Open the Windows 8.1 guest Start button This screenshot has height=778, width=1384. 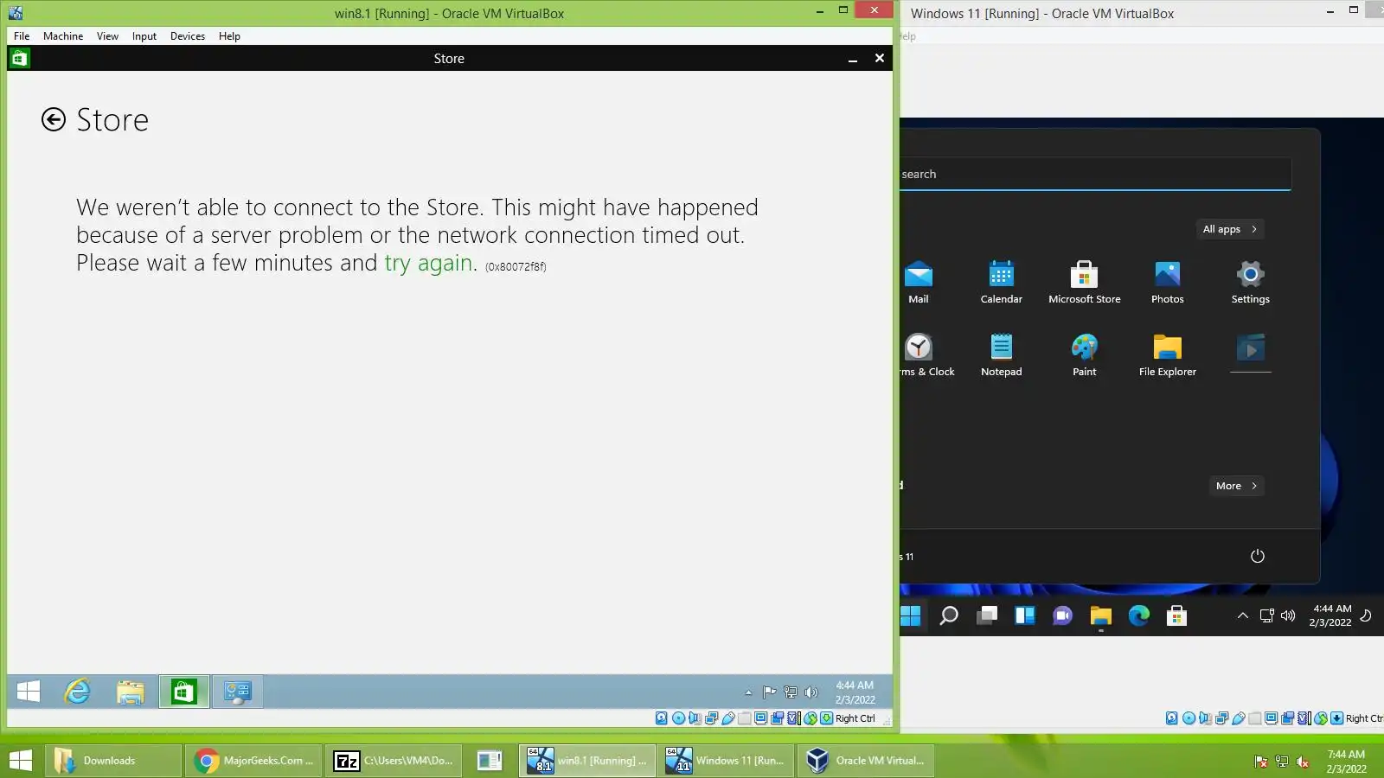[x=29, y=692]
